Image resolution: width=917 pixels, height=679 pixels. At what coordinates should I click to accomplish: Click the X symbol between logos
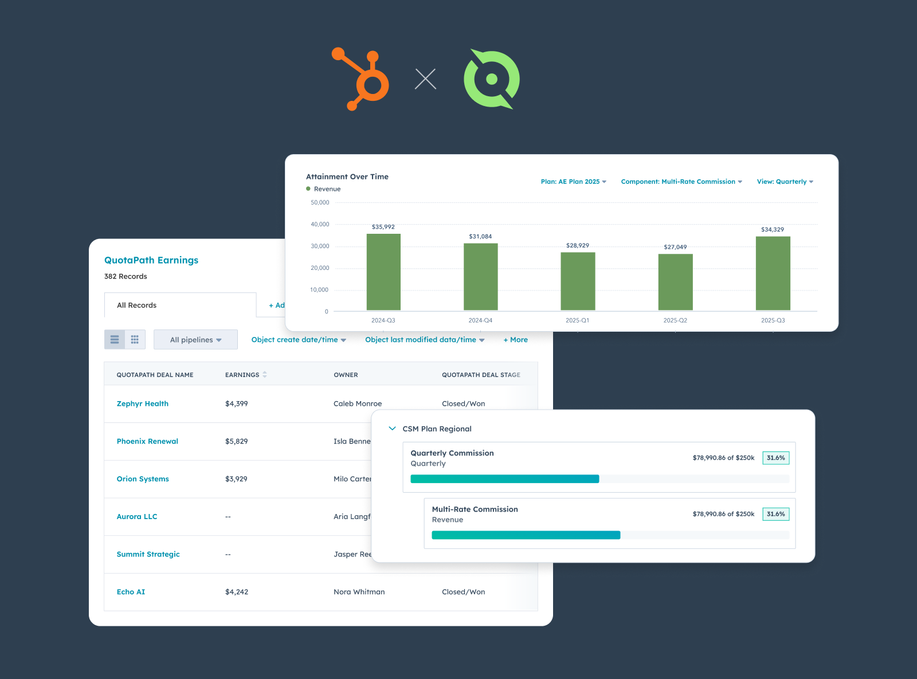(425, 79)
